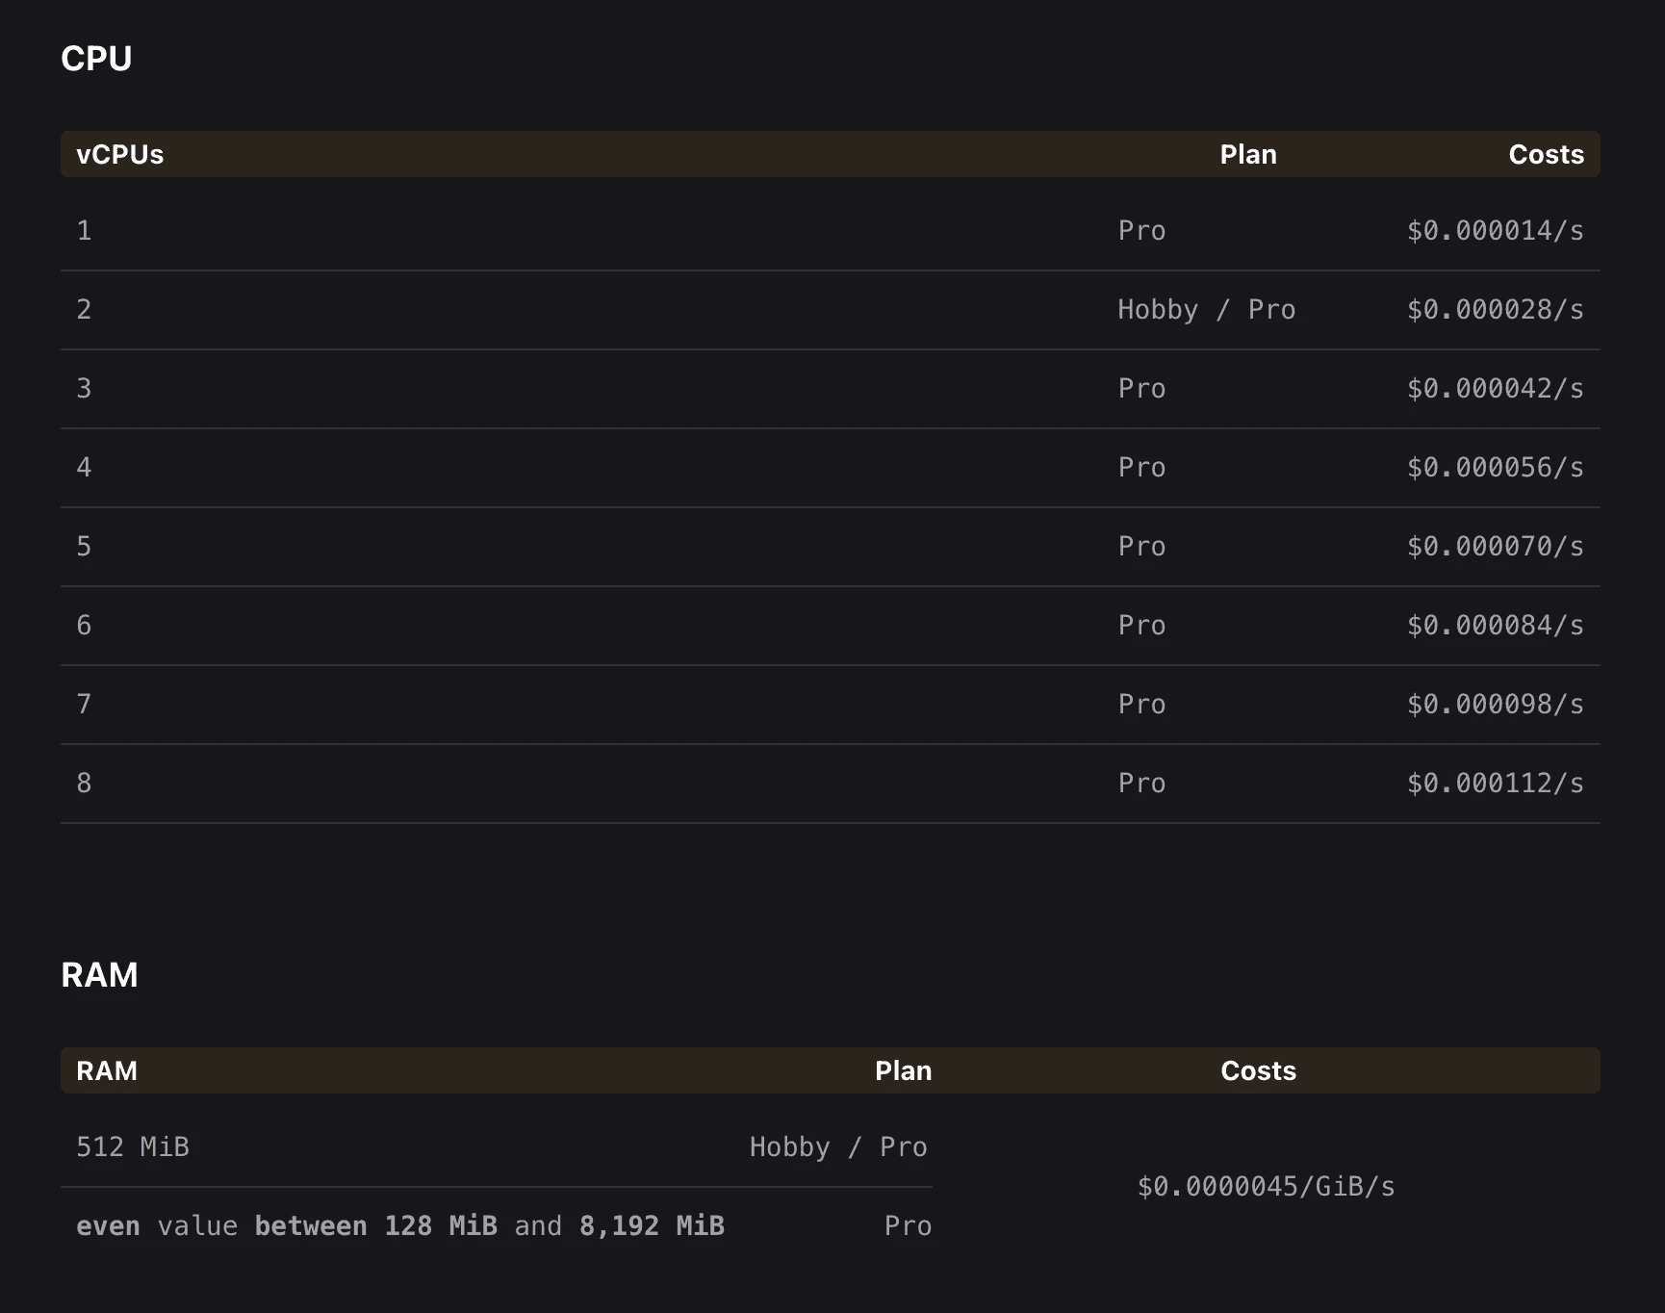Click the Pro plan in the 1 vCPU row
Screen dimensions: 1665x1313
(1141, 231)
